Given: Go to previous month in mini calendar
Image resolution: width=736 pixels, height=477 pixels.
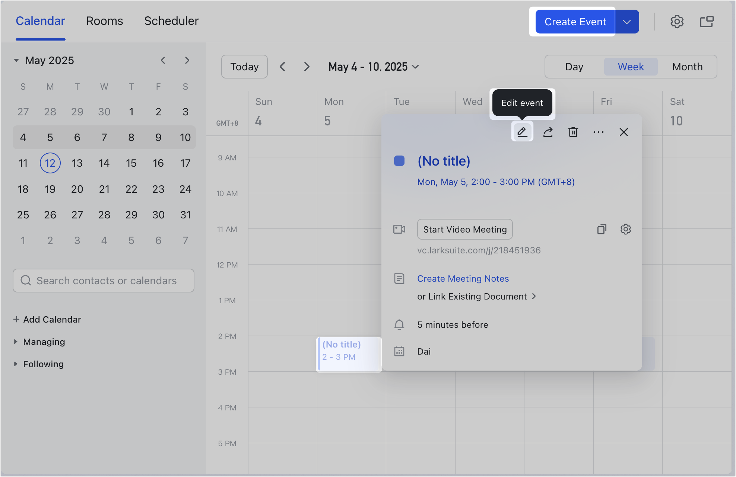Looking at the screenshot, I should 163,60.
